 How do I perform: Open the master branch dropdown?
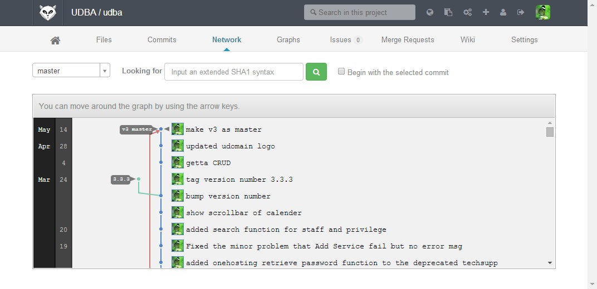click(71, 70)
